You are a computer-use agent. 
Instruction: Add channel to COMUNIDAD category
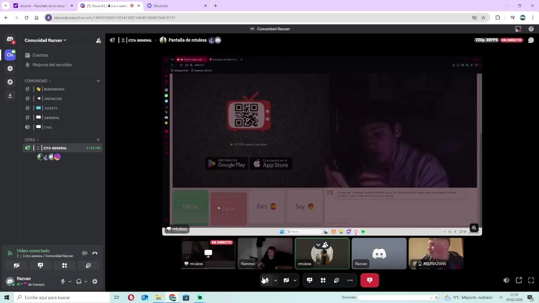point(98,81)
